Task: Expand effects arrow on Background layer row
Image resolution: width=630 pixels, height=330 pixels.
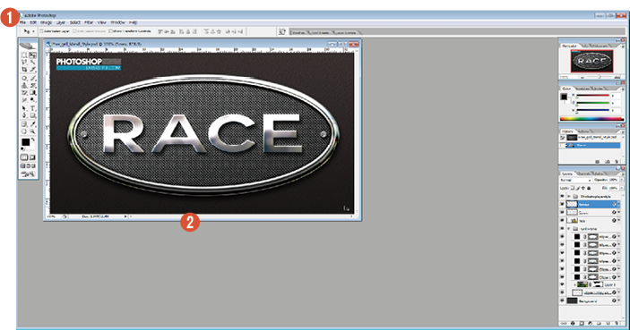Action: pyautogui.click(x=619, y=300)
